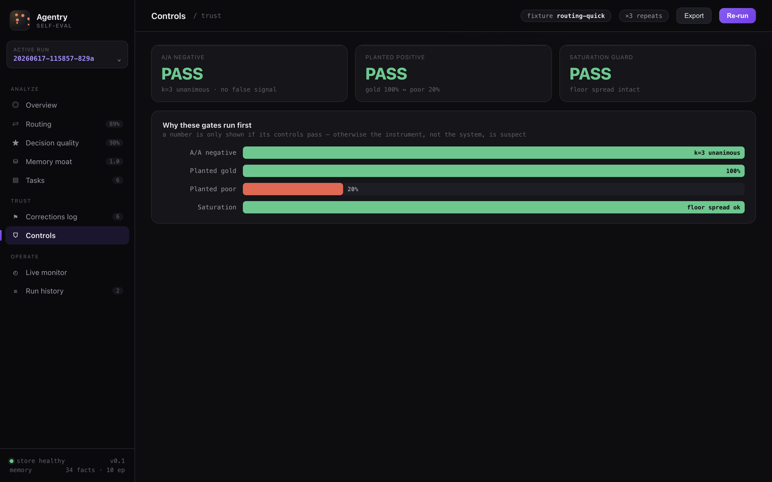Open Run history
The height and width of the screenshot is (482, 772).
pos(67,291)
